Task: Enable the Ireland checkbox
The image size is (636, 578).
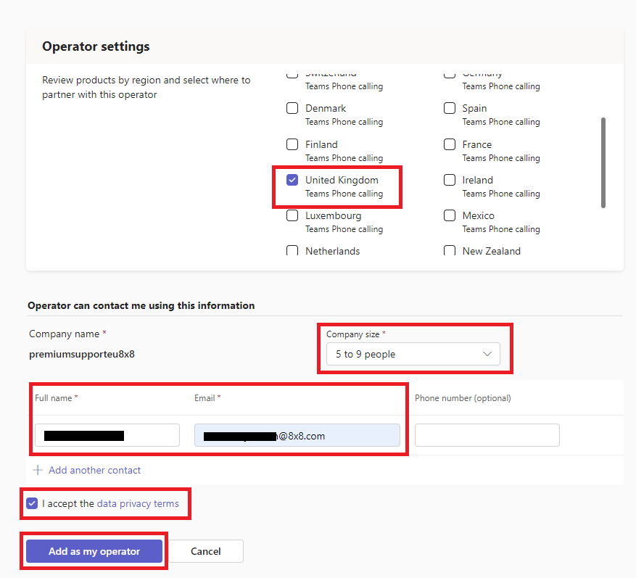Action: click(450, 180)
